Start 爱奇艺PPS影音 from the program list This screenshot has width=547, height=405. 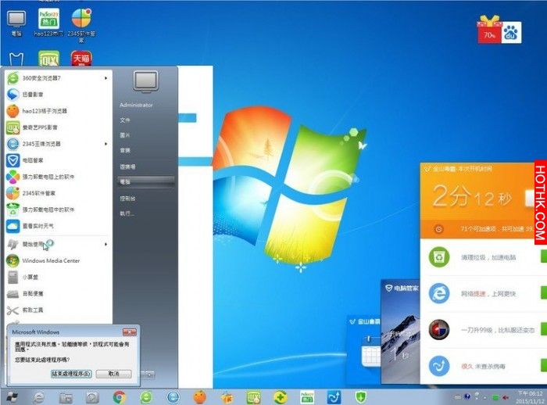point(58,127)
